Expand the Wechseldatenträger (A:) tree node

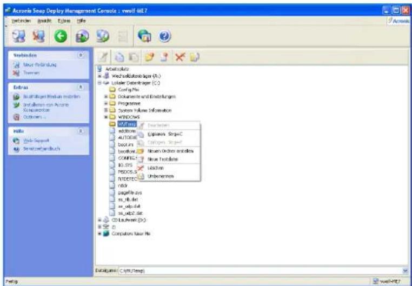pos(99,76)
